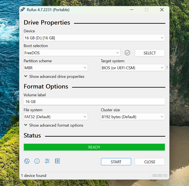Click the SELECT button
Viewport: 189px width, 186px height.
[x=150, y=53]
